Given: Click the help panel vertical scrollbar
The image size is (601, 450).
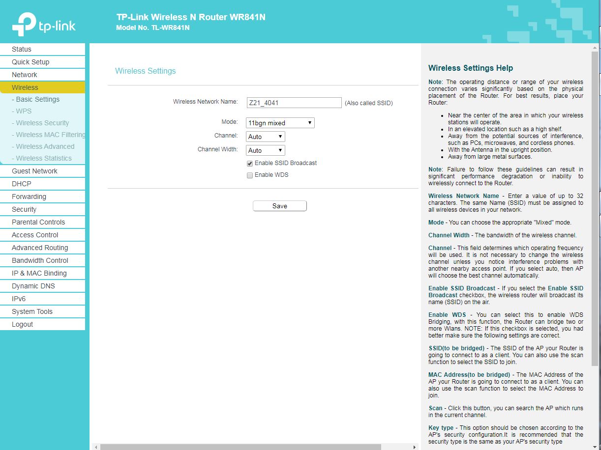Looking at the screenshot, I should [595, 206].
